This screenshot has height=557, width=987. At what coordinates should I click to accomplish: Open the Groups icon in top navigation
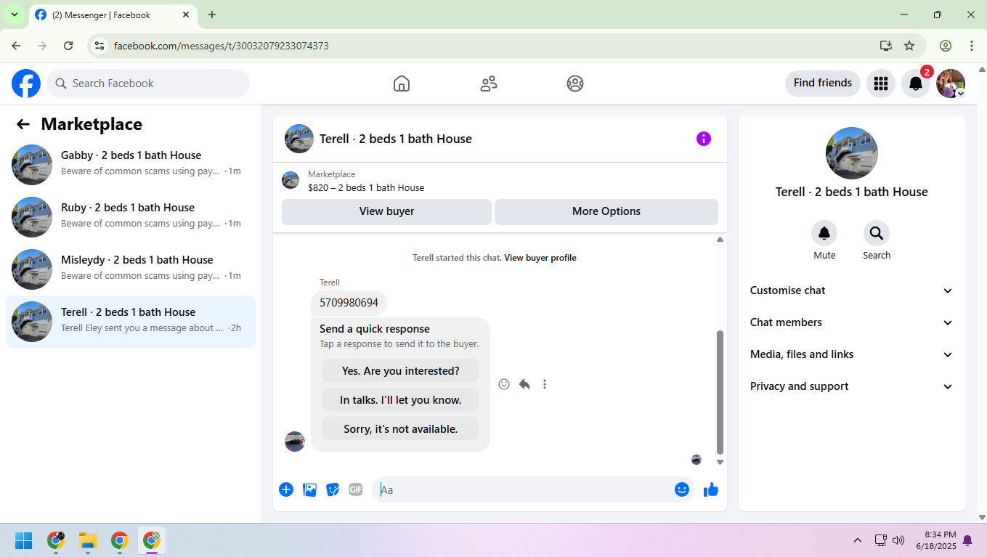pyautogui.click(x=575, y=84)
